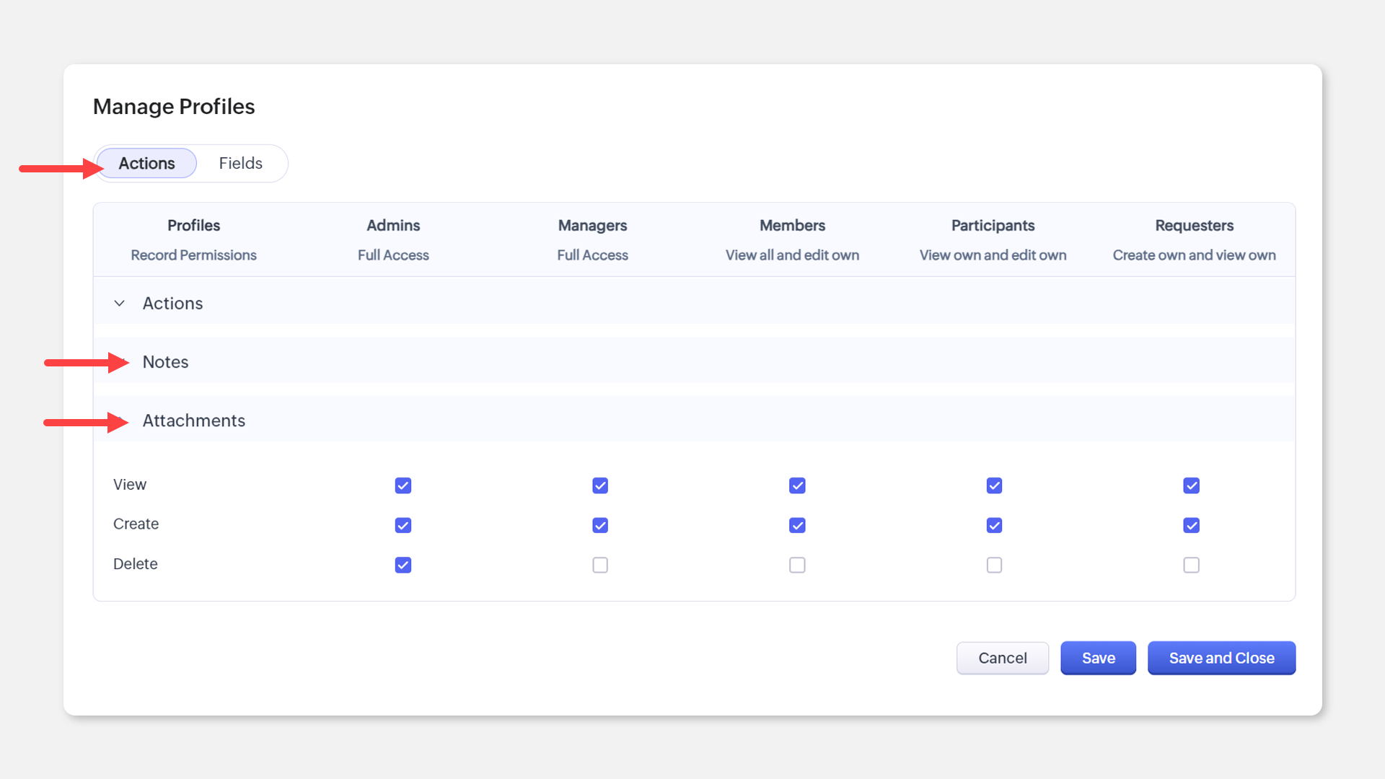
Task: Expand the Notes section
Action: 165,362
